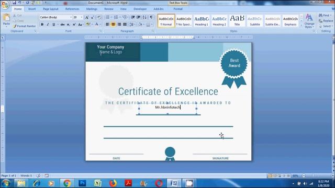Image resolution: width=335 pixels, height=188 pixels.
Task: Open Photoshop from the taskbar
Action: click(x=82, y=183)
